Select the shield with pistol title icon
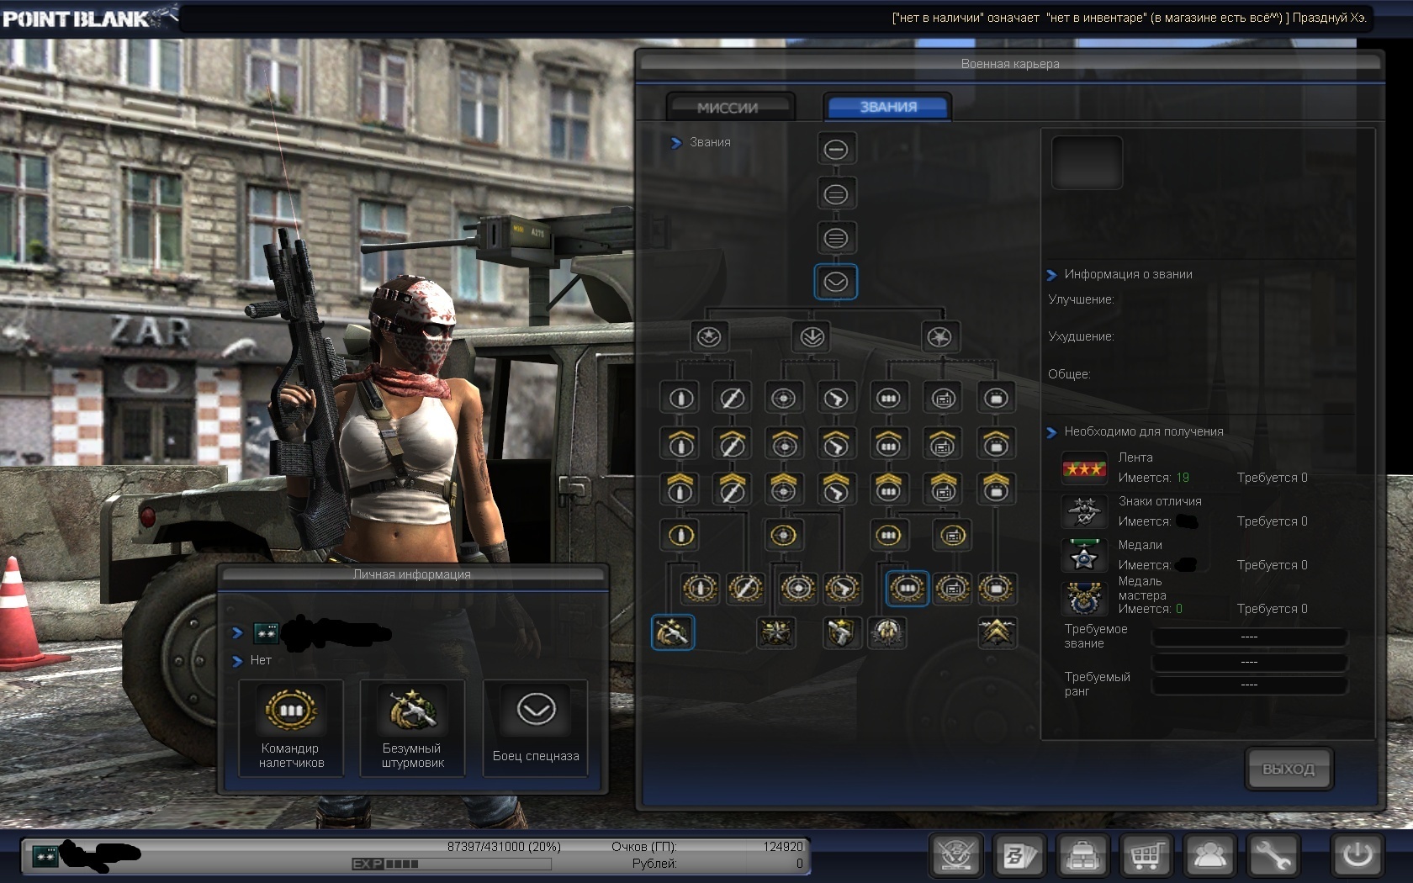 coord(840,632)
